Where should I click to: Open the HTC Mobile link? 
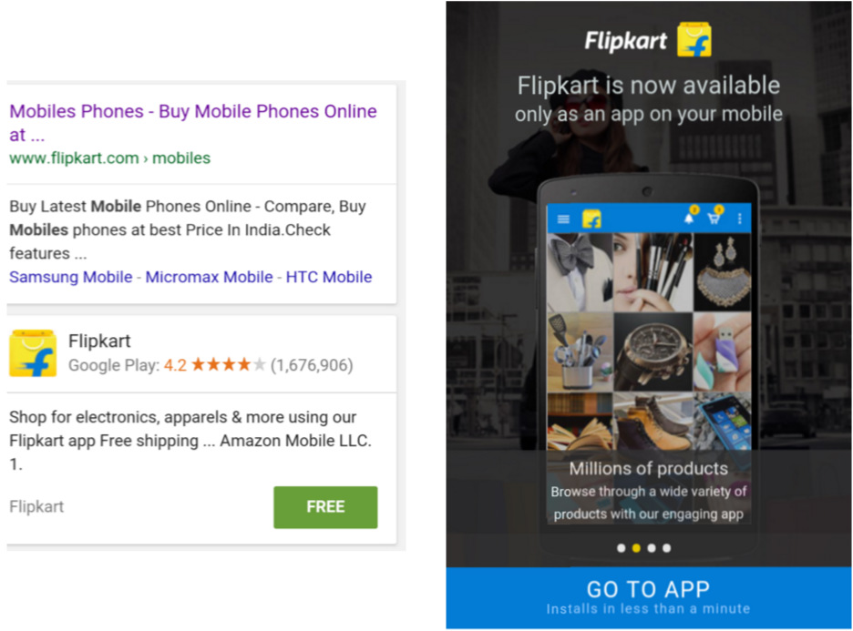click(x=329, y=277)
